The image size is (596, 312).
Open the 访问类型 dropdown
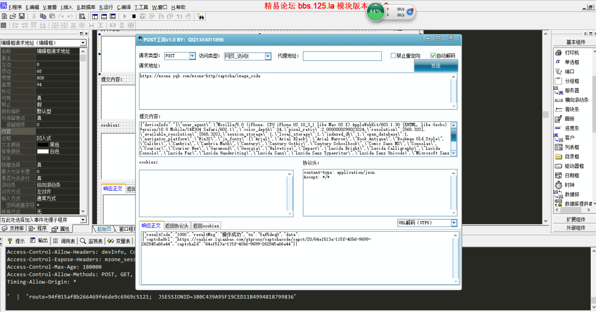(268, 56)
